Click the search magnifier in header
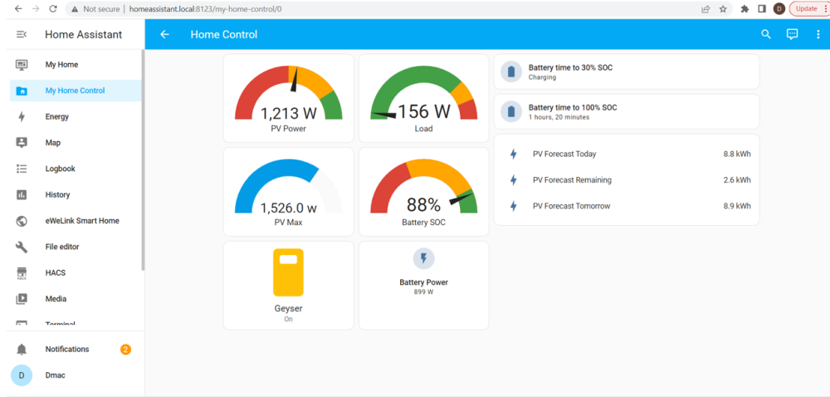 (x=766, y=34)
